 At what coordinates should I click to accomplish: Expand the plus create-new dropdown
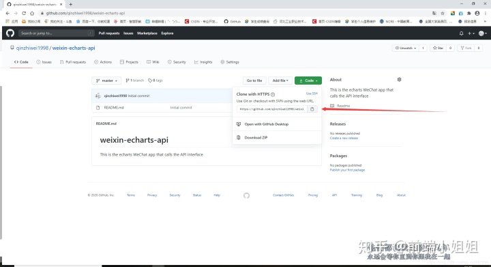click(x=471, y=33)
